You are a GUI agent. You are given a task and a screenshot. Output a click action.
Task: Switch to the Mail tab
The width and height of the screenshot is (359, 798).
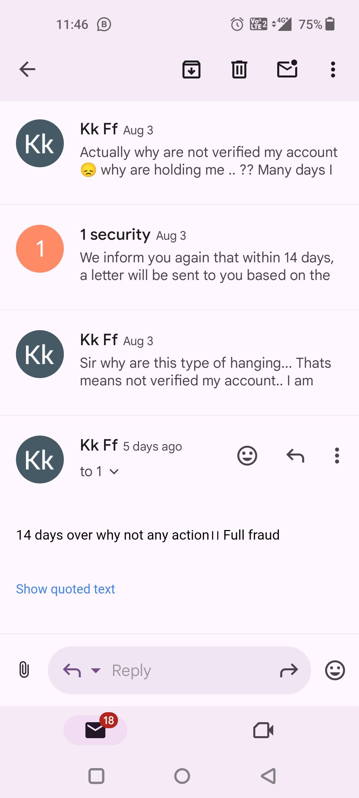tap(95, 730)
